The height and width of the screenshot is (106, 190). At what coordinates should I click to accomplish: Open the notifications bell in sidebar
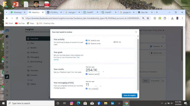click(7, 48)
